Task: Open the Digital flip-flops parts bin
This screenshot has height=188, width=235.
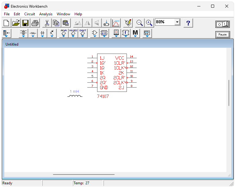Action: click(104, 33)
